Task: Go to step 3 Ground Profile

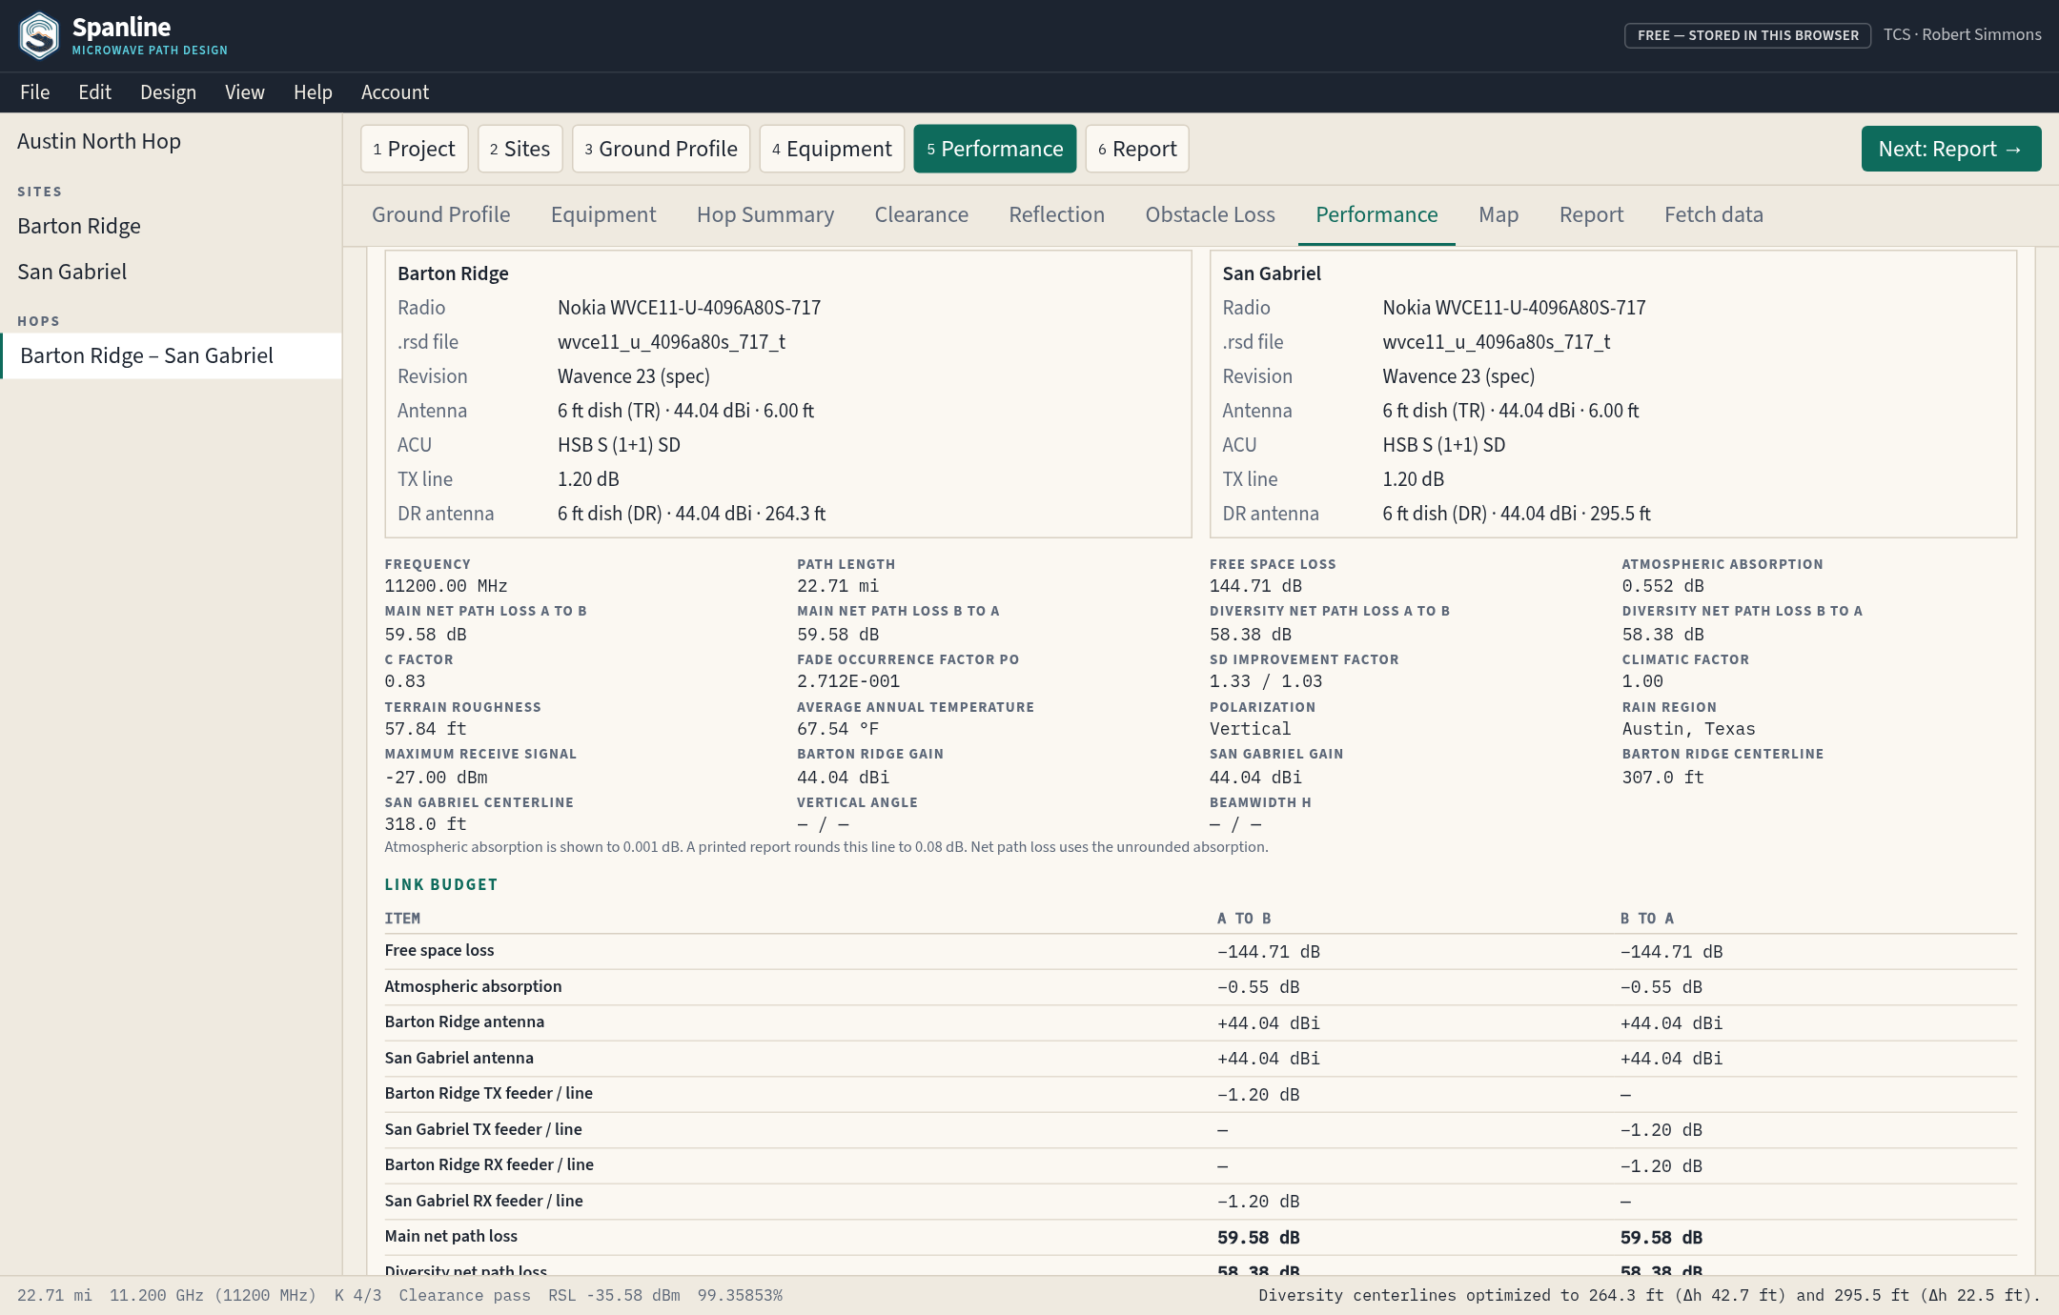Action: [x=661, y=149]
